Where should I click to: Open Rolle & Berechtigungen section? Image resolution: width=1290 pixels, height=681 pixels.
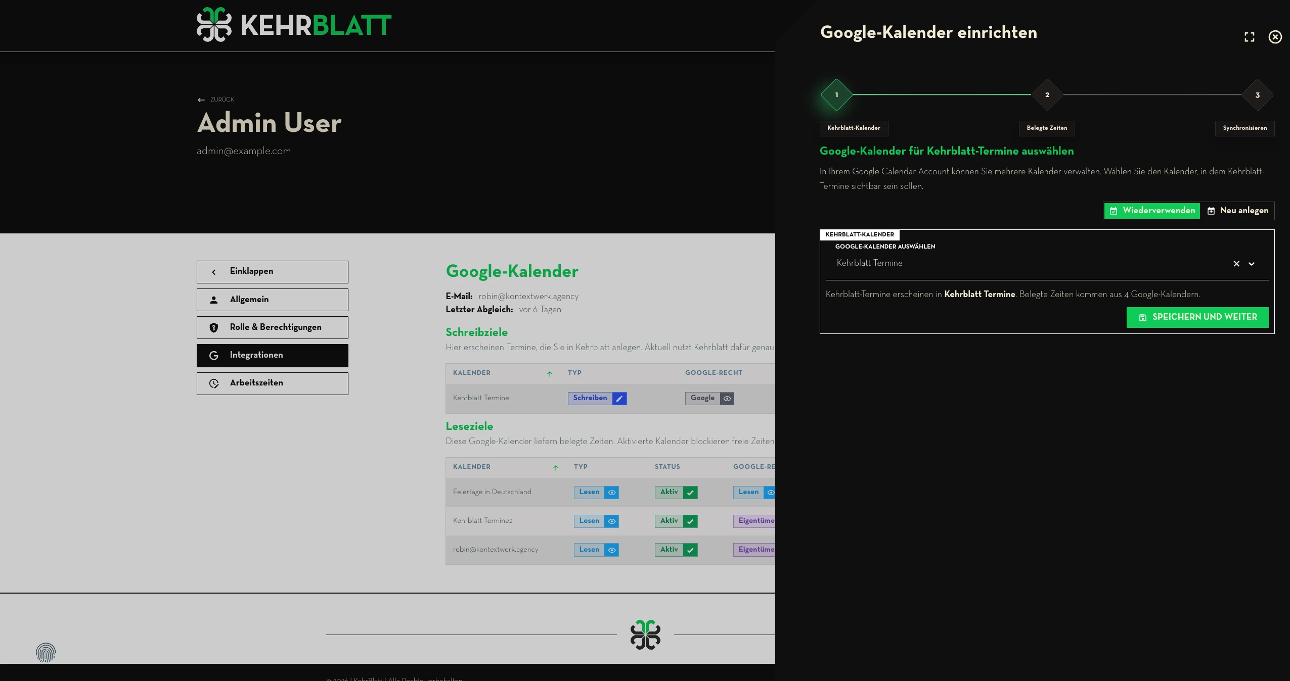(x=272, y=327)
